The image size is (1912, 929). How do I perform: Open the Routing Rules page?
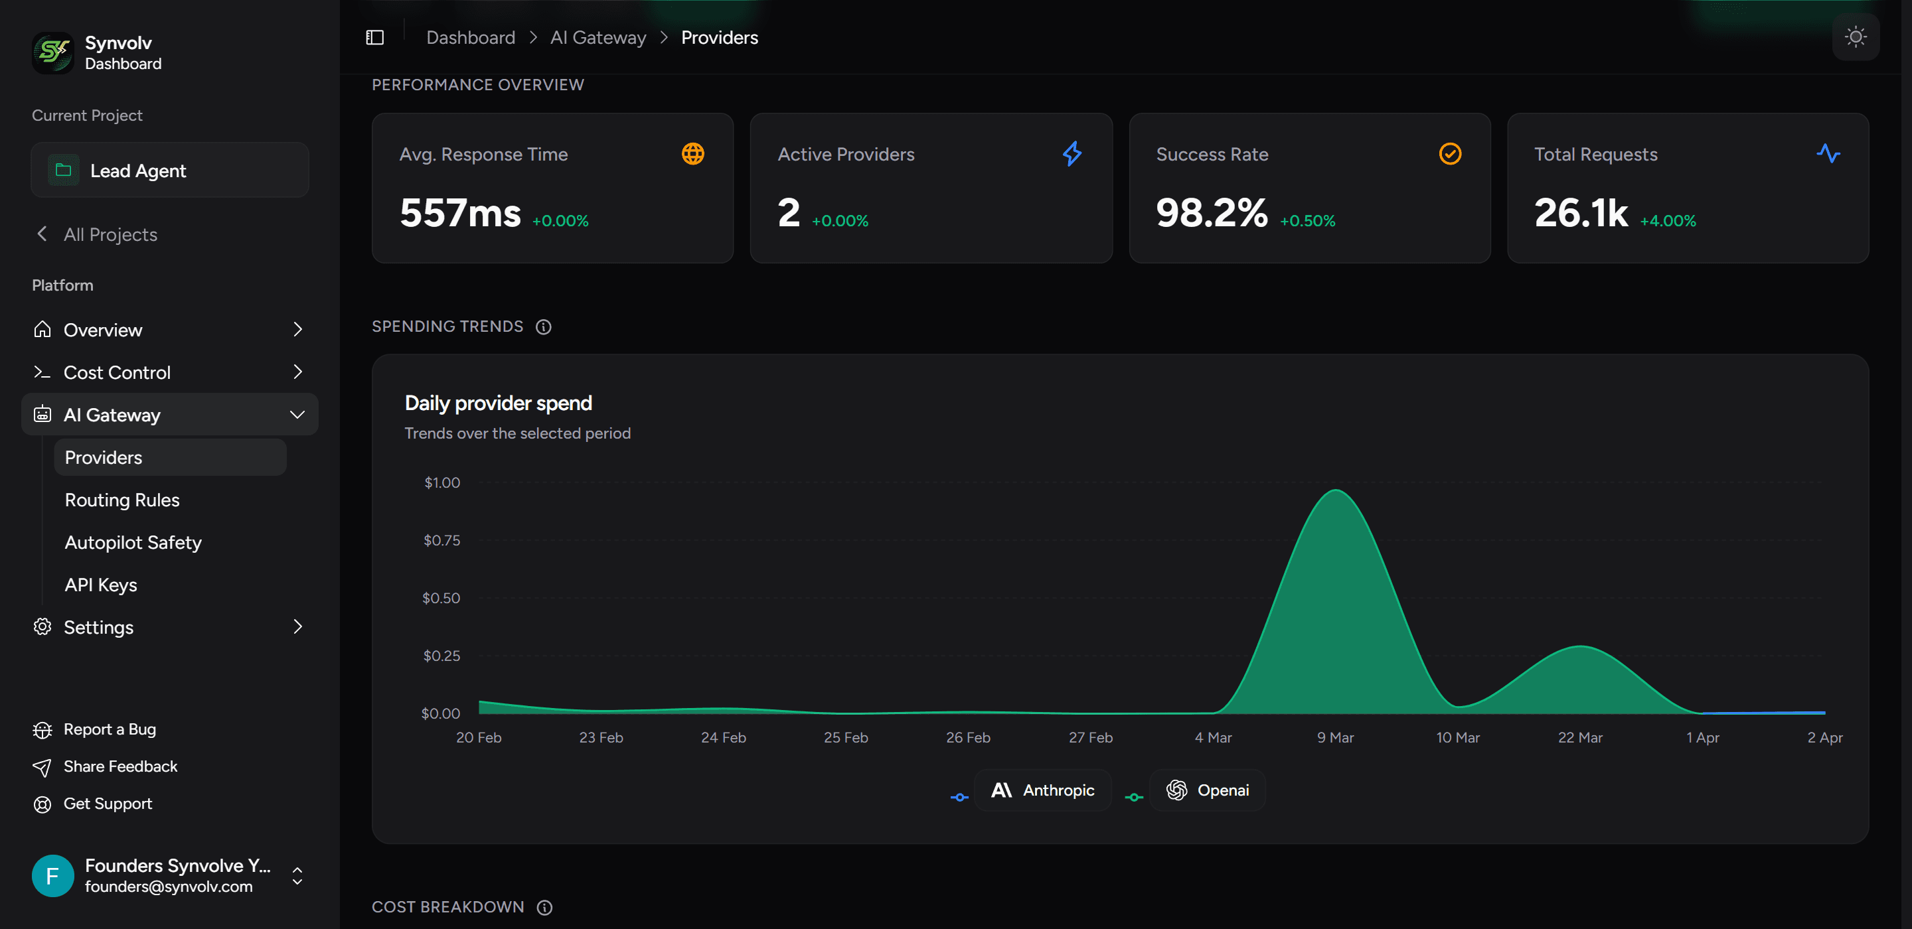coord(121,500)
